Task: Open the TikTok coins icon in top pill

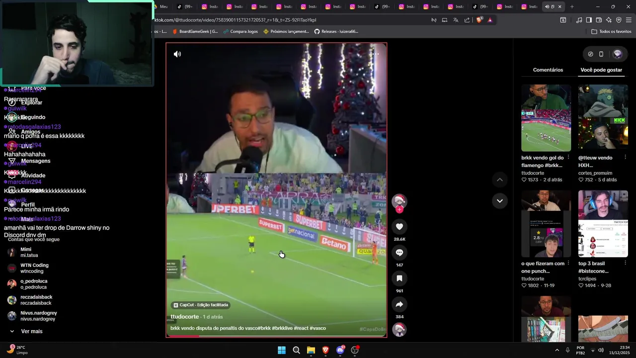Action: [590, 54]
